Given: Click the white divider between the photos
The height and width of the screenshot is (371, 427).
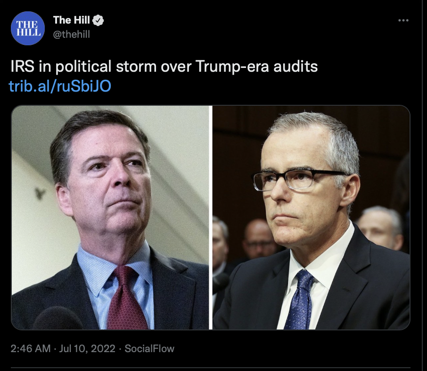Looking at the screenshot, I should 211,218.
